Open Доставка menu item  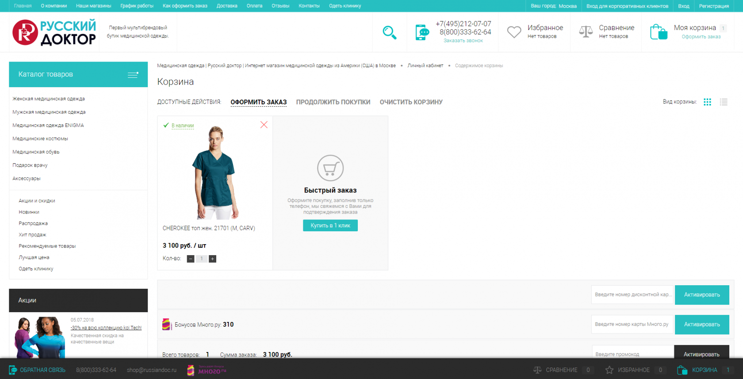coord(227,6)
